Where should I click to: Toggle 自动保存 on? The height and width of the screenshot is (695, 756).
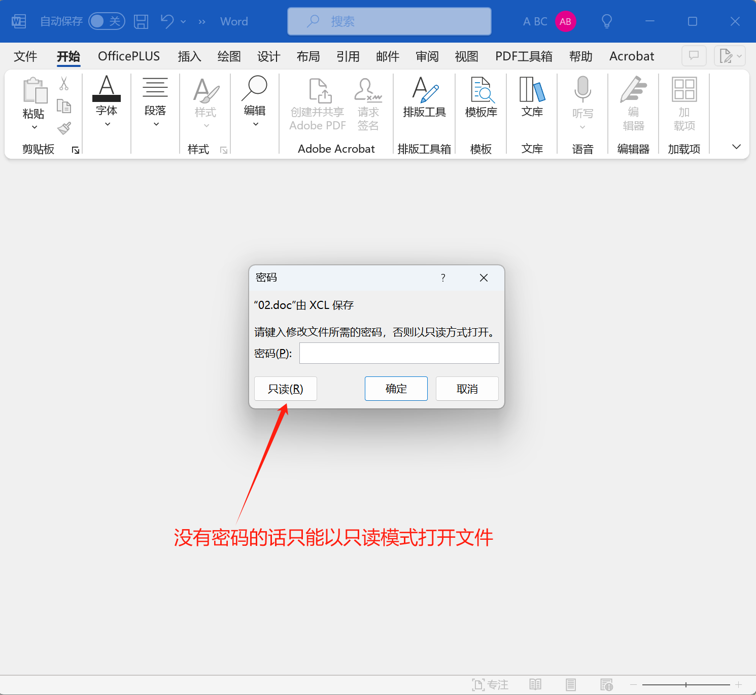(x=107, y=21)
